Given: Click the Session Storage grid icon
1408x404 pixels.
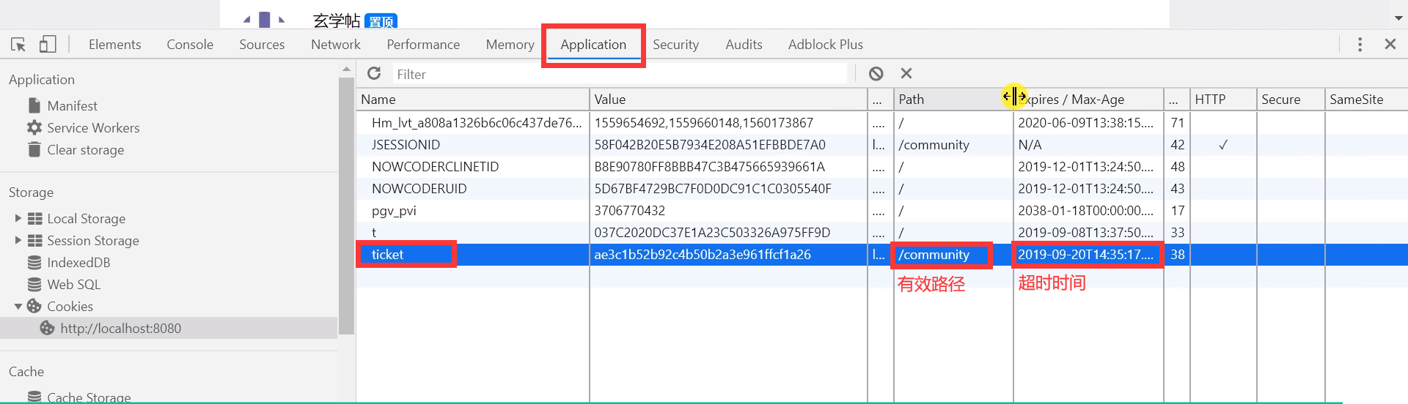Looking at the screenshot, I should tap(34, 240).
